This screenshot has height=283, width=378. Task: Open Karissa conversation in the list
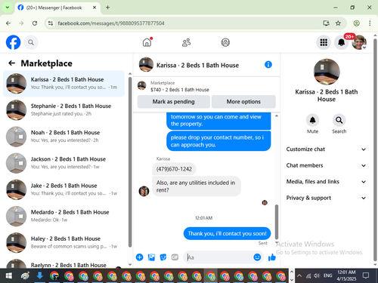click(x=64, y=84)
